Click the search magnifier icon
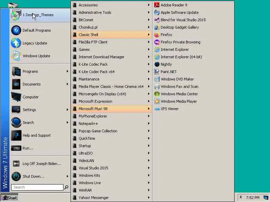Image resolution: width=270 pixels, height=202 pixels. (66, 187)
